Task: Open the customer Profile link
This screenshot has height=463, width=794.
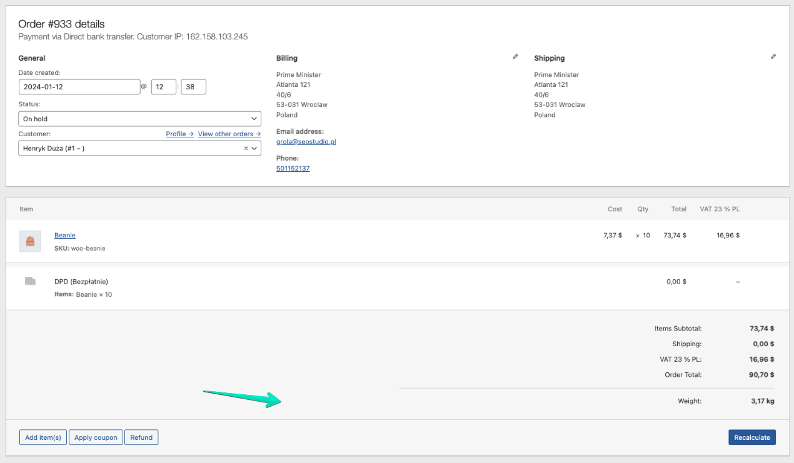Action: [x=179, y=134]
